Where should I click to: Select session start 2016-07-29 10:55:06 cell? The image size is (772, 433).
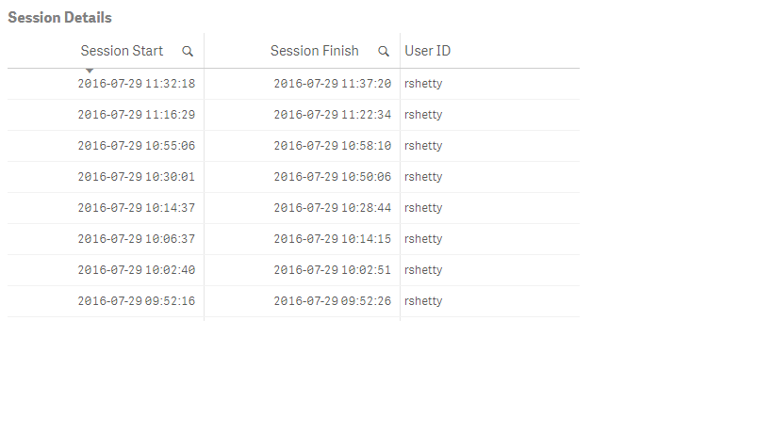[x=136, y=146]
